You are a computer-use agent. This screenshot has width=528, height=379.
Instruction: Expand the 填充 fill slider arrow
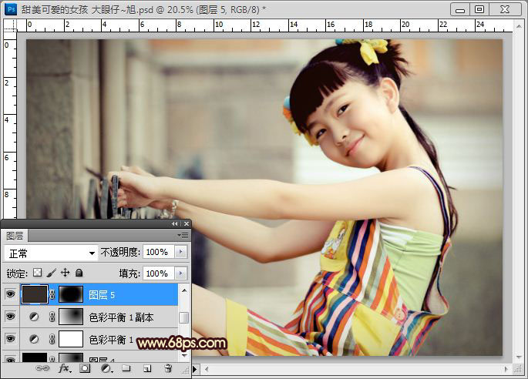(181, 273)
